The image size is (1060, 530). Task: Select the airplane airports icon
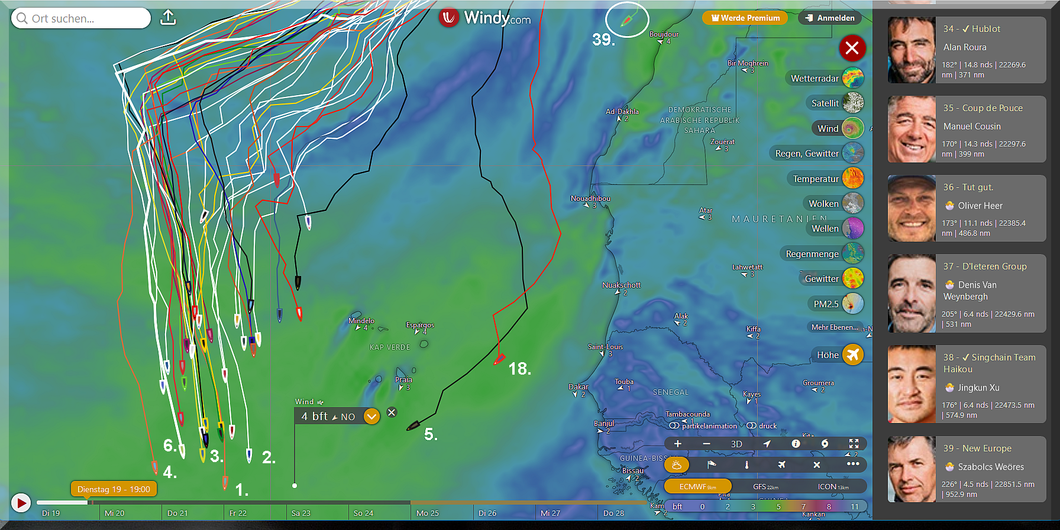tap(781, 465)
